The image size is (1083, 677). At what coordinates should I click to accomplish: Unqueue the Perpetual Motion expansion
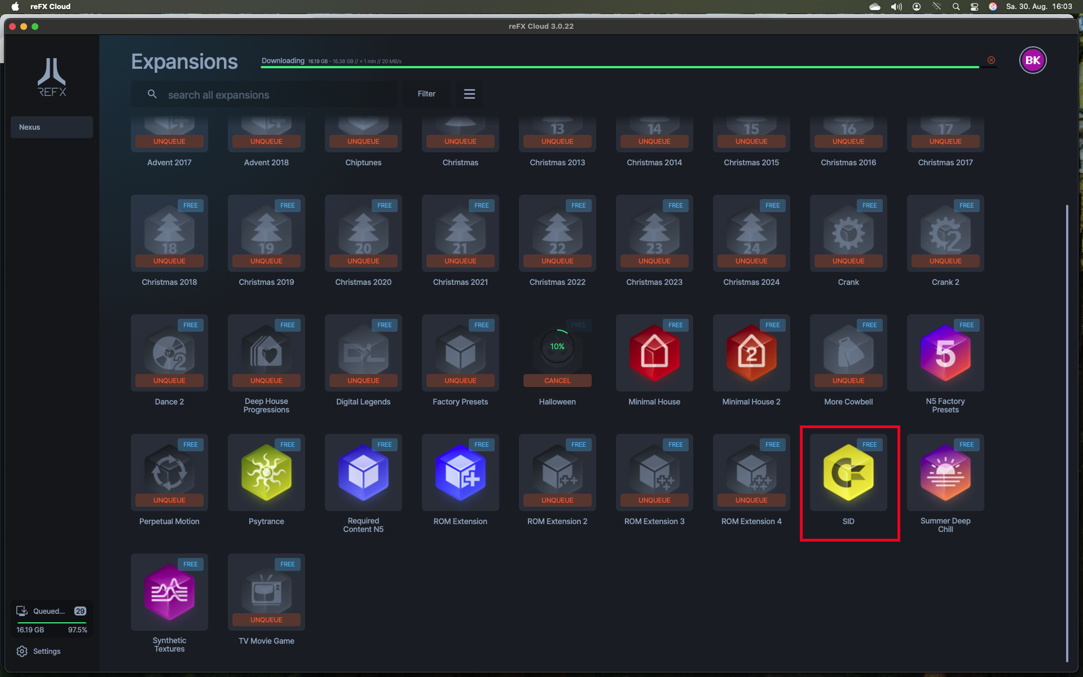[x=169, y=500]
